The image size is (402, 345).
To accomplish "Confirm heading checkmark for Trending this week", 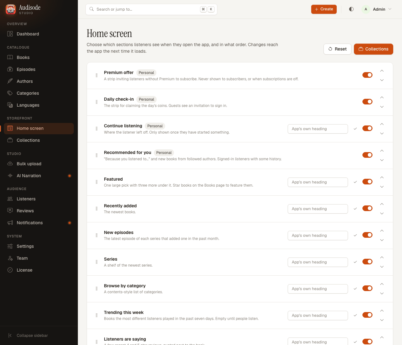I will [355, 315].
